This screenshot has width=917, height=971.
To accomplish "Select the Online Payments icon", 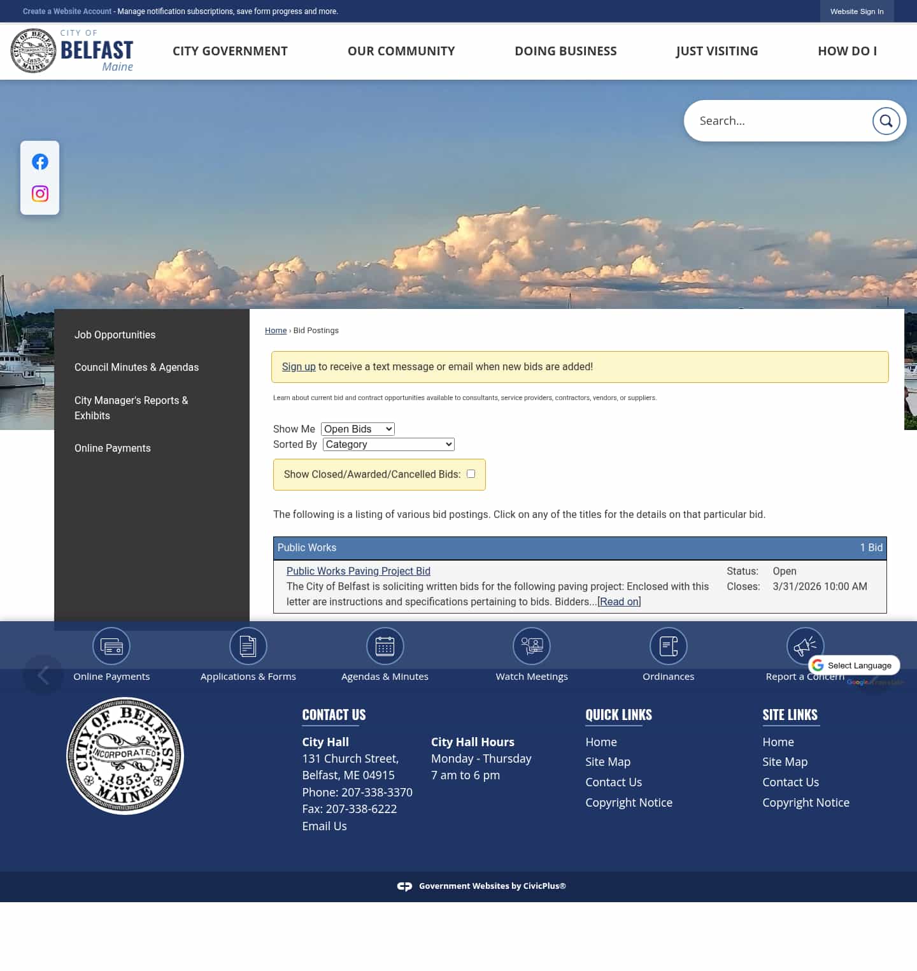I will [111, 645].
